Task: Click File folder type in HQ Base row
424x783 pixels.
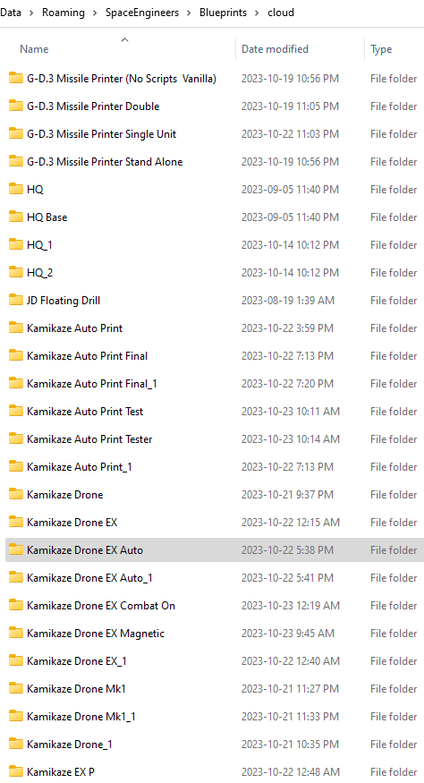Action: [394, 217]
